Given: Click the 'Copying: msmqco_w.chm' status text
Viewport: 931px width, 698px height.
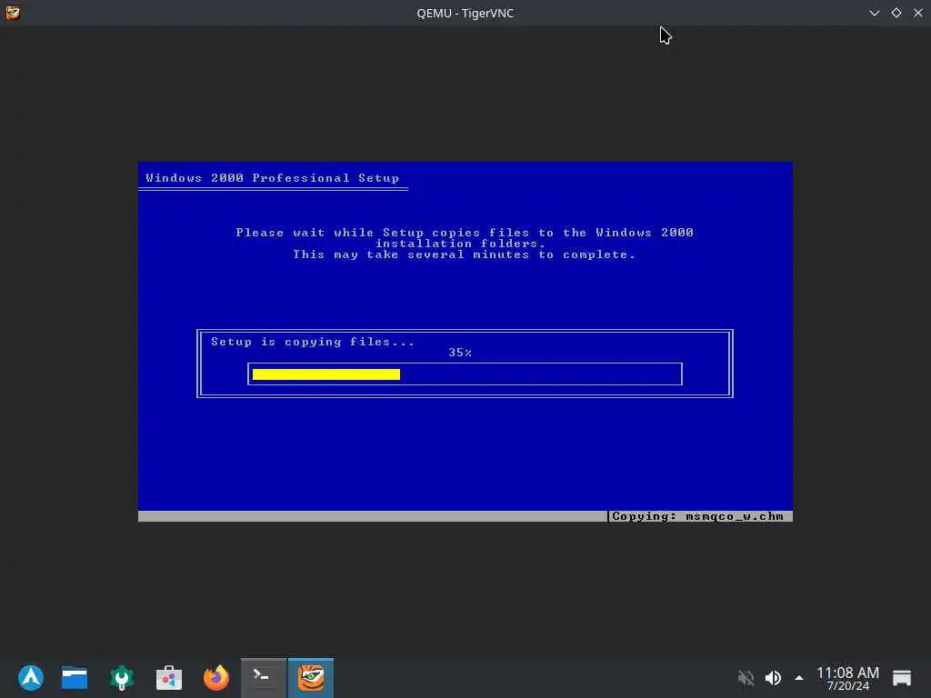Looking at the screenshot, I should [697, 516].
